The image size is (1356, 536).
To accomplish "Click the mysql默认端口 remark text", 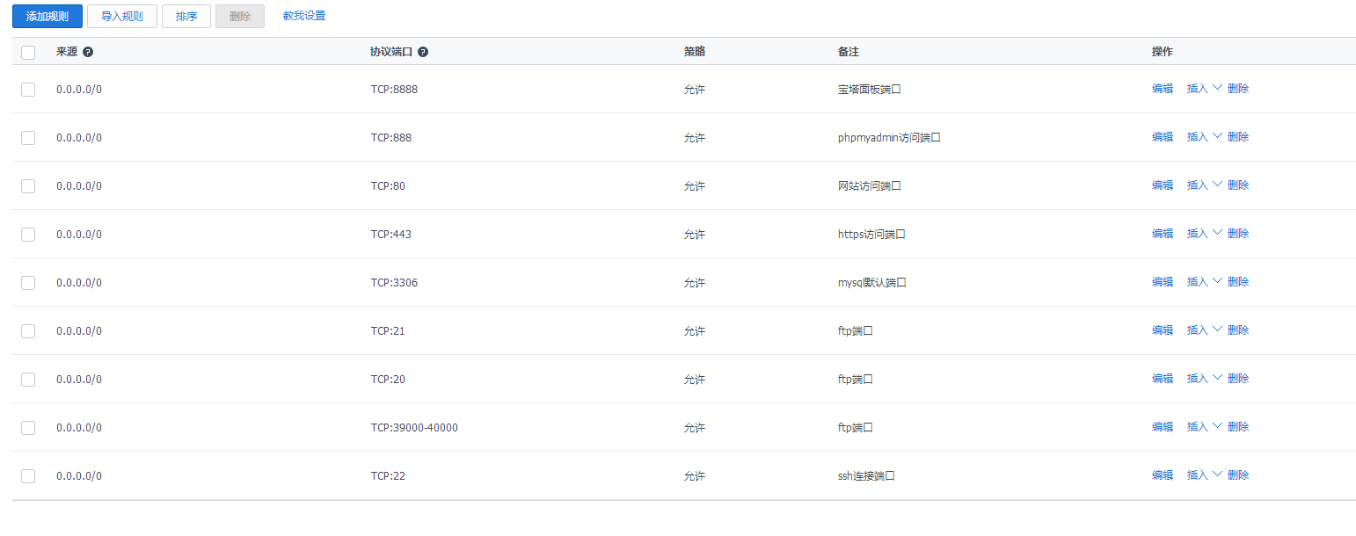I will point(872,283).
